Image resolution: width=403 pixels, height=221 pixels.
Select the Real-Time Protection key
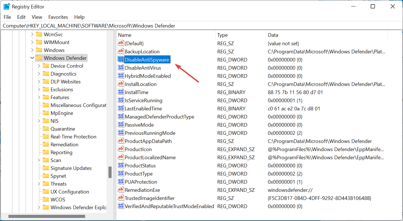[x=73, y=136]
